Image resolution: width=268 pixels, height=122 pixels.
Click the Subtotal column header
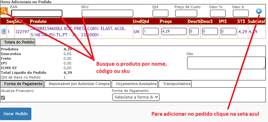(x=257, y=22)
